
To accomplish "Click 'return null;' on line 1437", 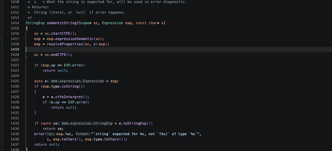I will click(47, 144).
